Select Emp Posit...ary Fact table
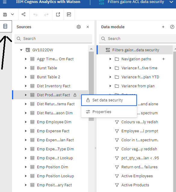Screen dimensions: 176x192 [x=54, y=185]
